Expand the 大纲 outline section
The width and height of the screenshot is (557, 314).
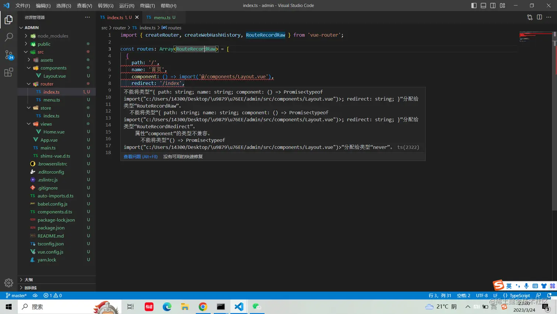tap(28, 280)
